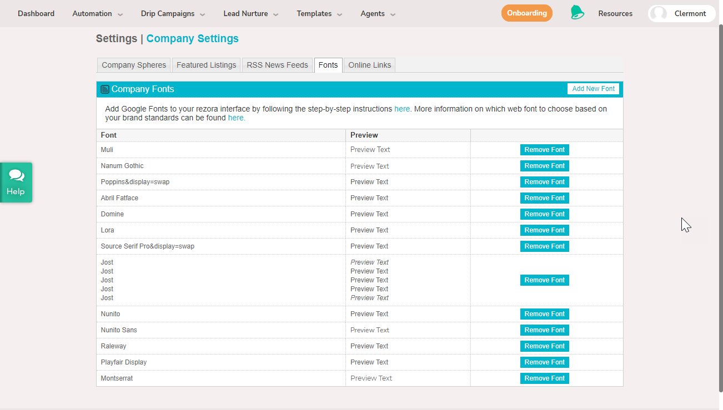Remove the Domine font
723x410 pixels.
pos(545,214)
